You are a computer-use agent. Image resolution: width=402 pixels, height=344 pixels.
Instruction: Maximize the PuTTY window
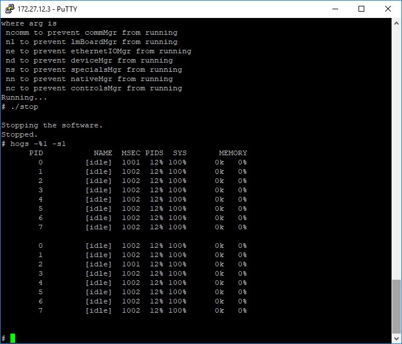(x=361, y=9)
